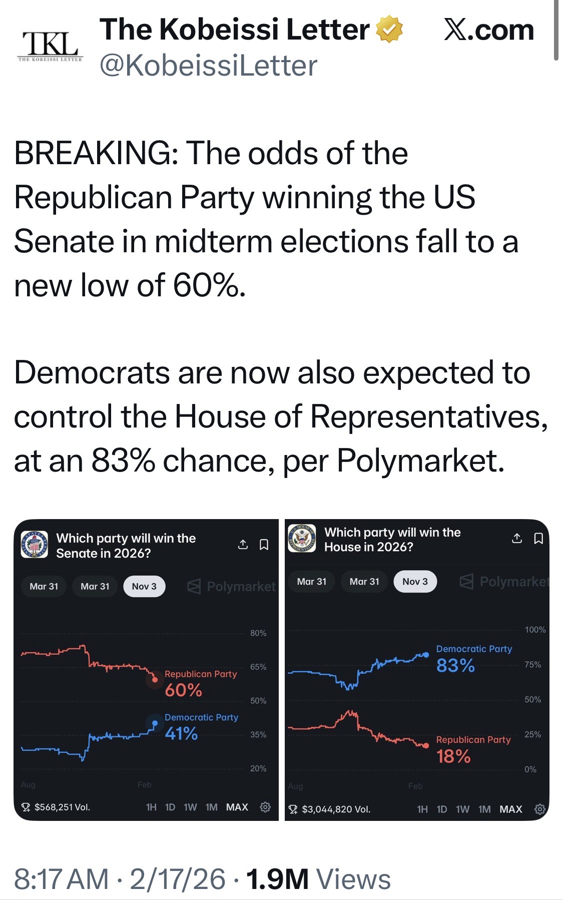Viewport: 563px width, 900px height.
Task: Open @KobeissiLetter handle link
Action: click(x=208, y=66)
